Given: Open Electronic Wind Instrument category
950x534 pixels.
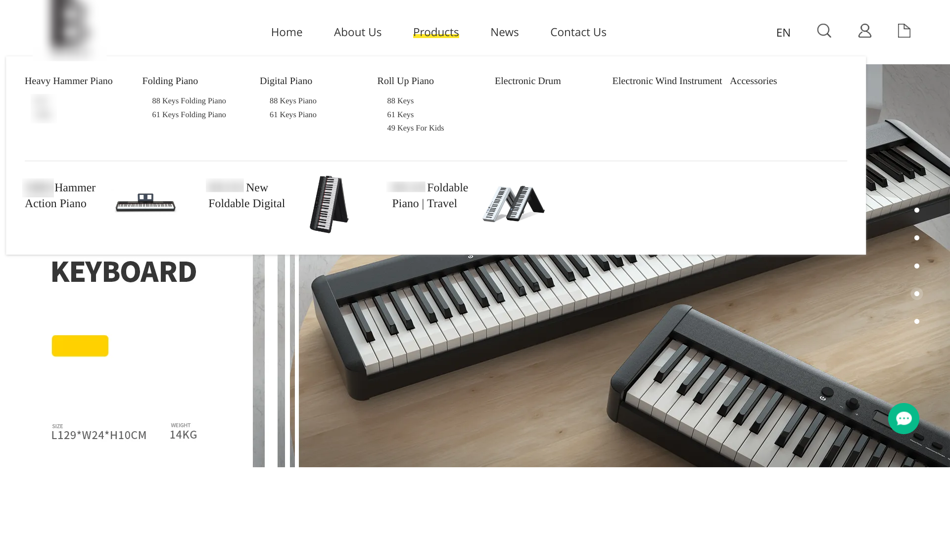Looking at the screenshot, I should click(667, 81).
